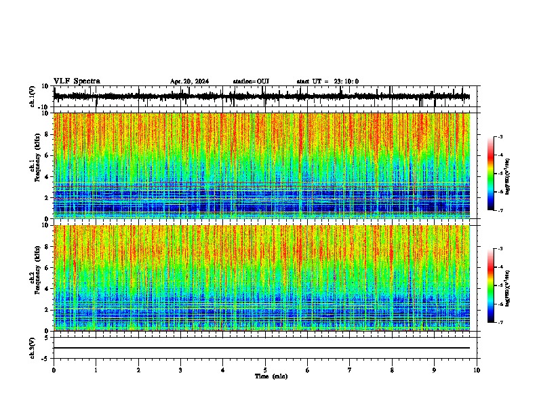Click the ch.2 Frequency (kHz) axis label
This screenshot has height=415, width=537.
(x=35, y=270)
